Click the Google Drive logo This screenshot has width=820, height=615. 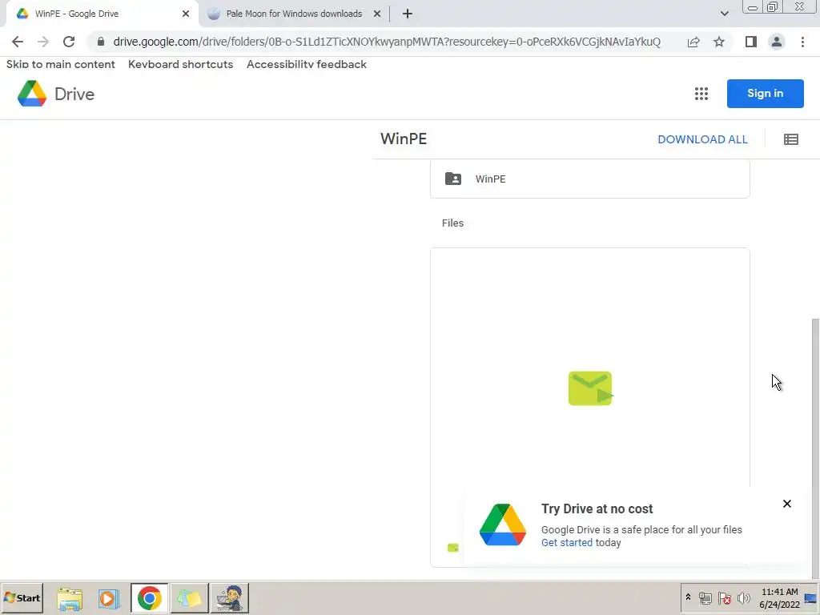pyautogui.click(x=56, y=94)
